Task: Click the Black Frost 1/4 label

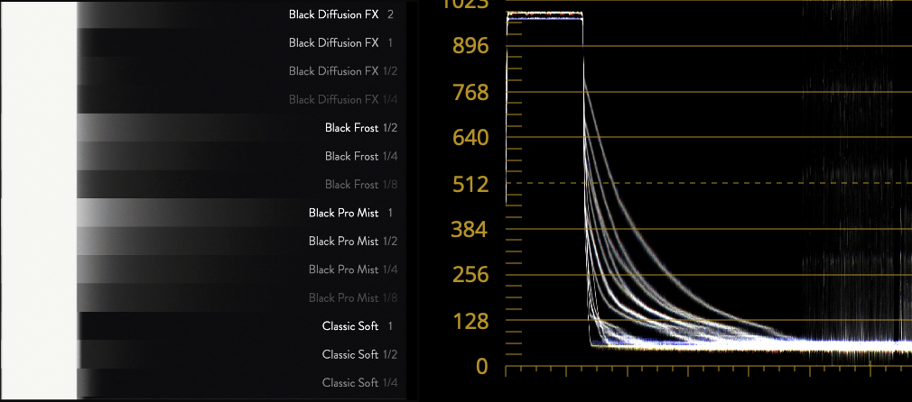Action: [361, 156]
